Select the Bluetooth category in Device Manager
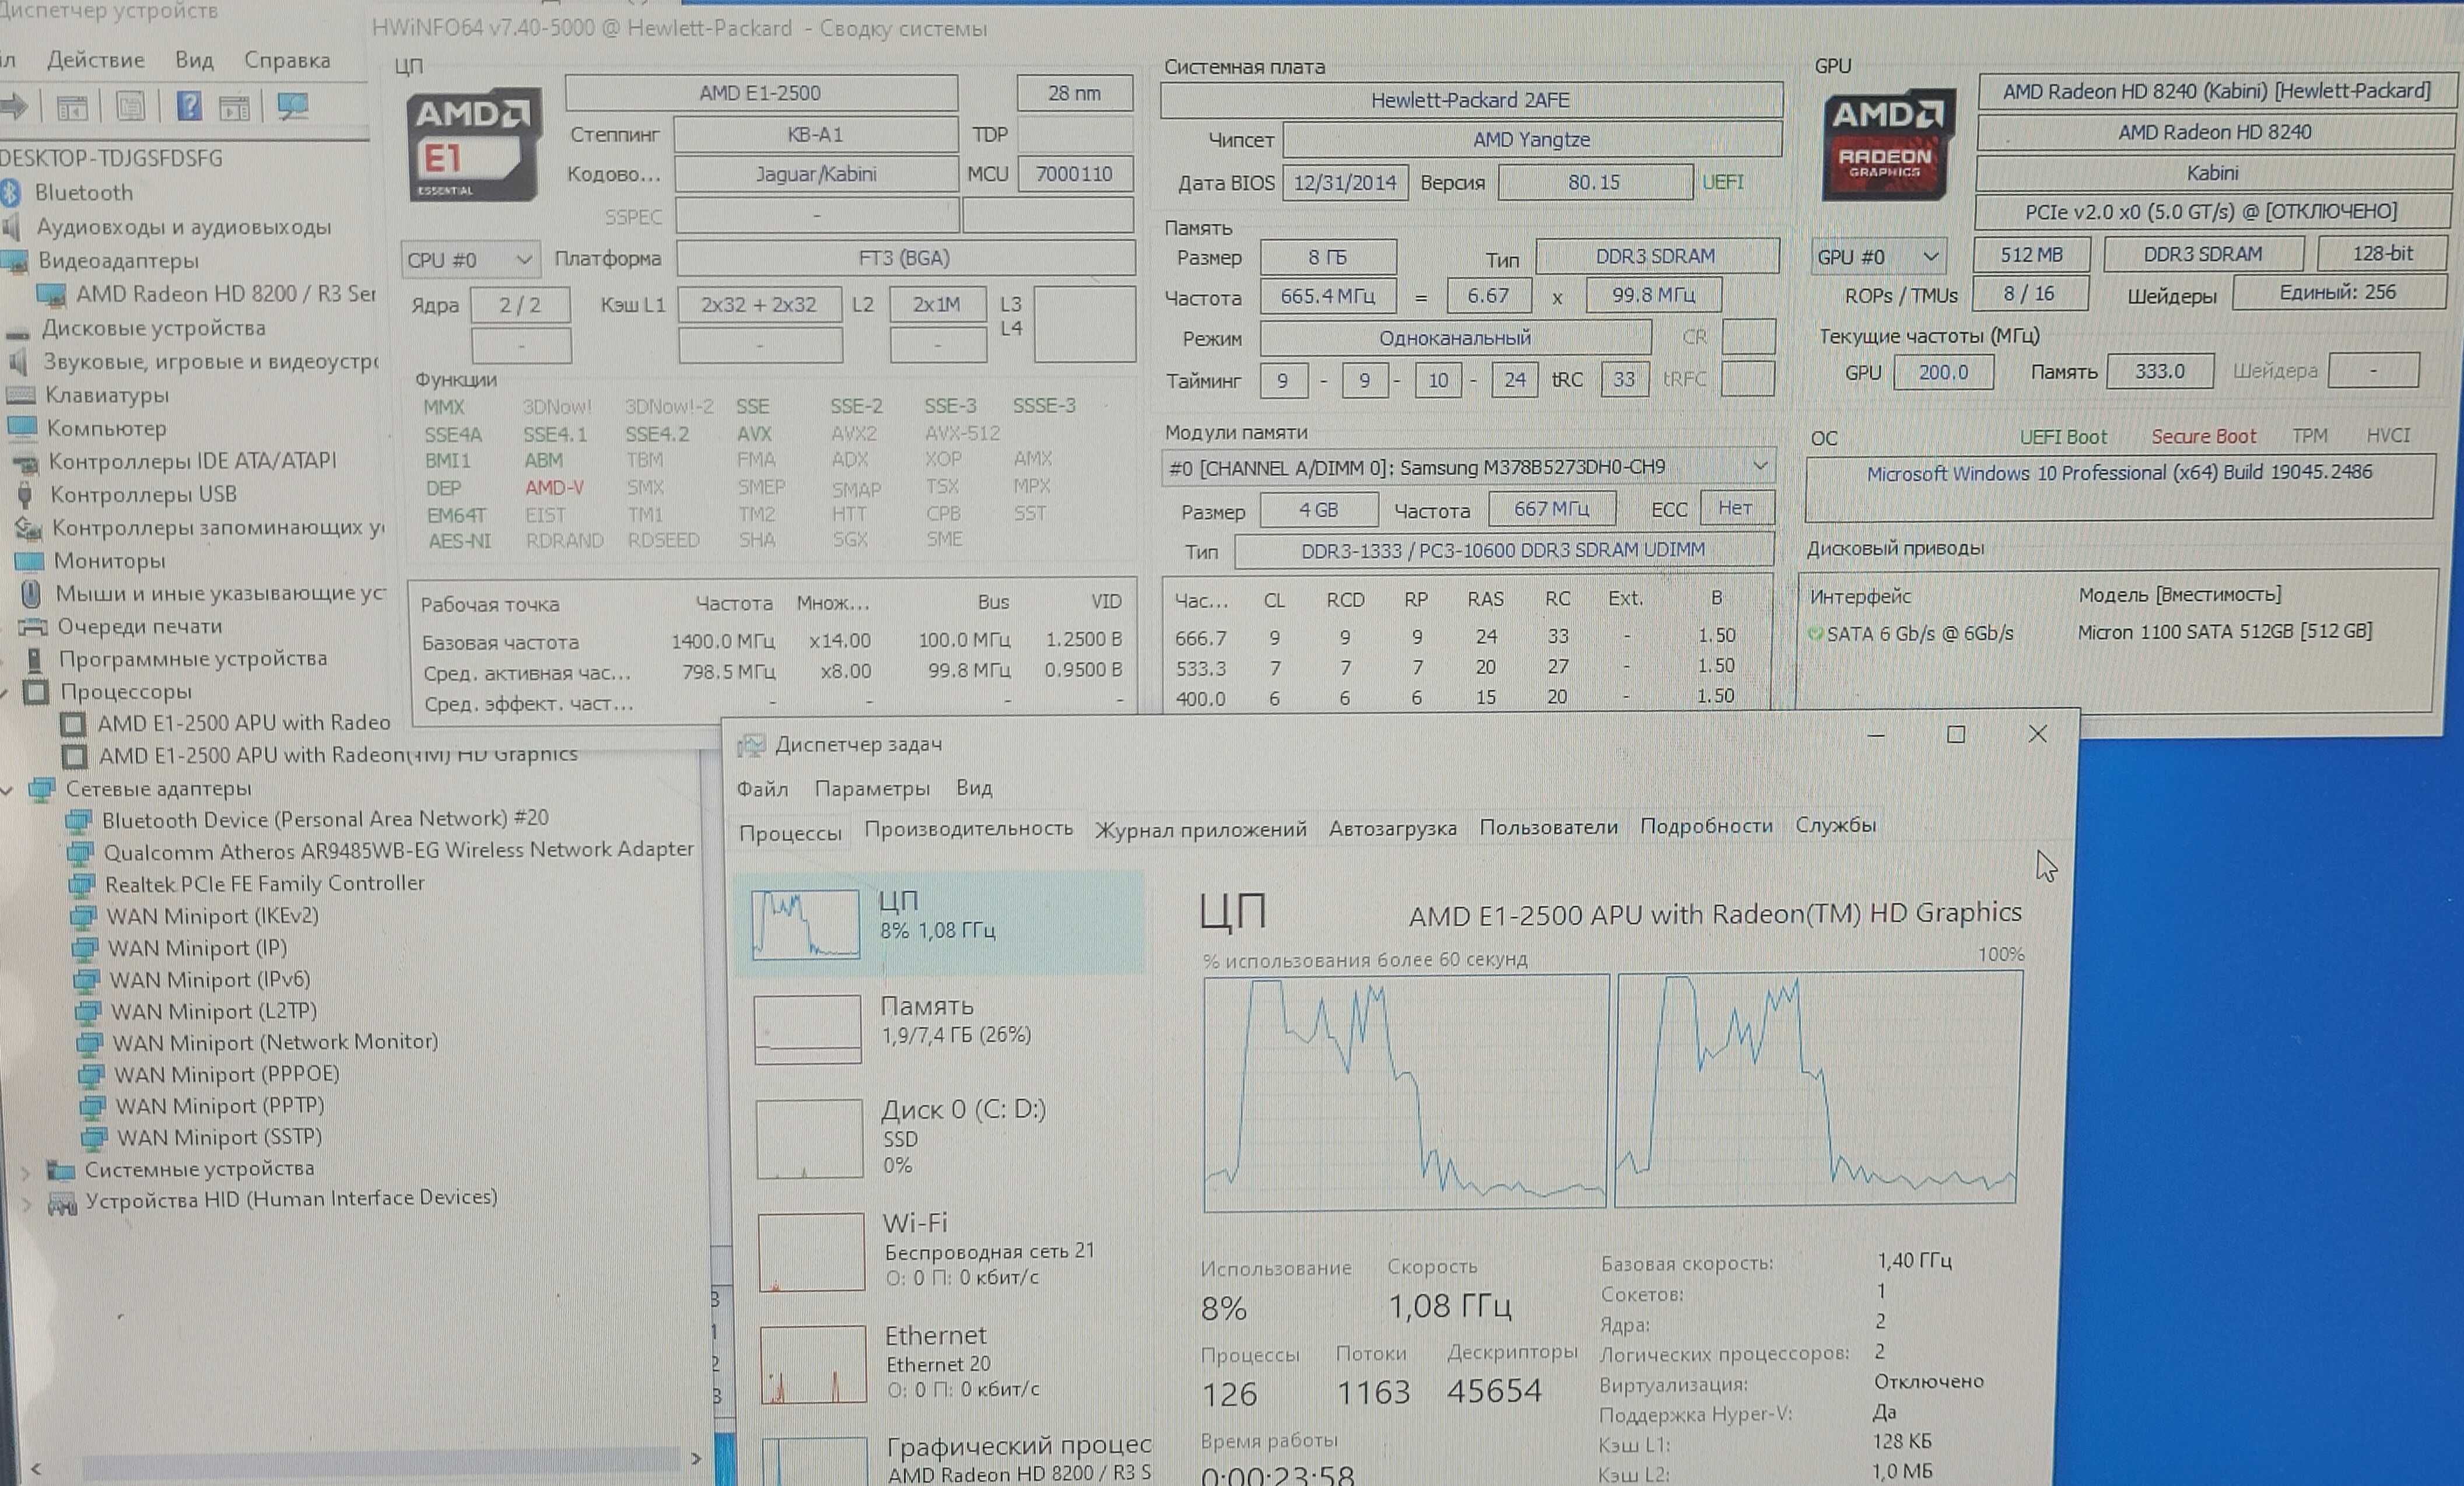Image resolution: width=2464 pixels, height=1486 pixels. [83, 192]
